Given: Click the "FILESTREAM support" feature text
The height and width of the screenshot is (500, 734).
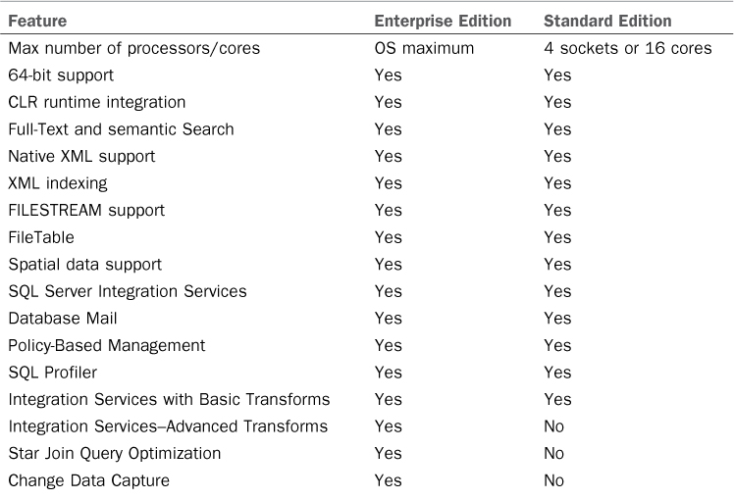Looking at the screenshot, I should coord(86,210).
